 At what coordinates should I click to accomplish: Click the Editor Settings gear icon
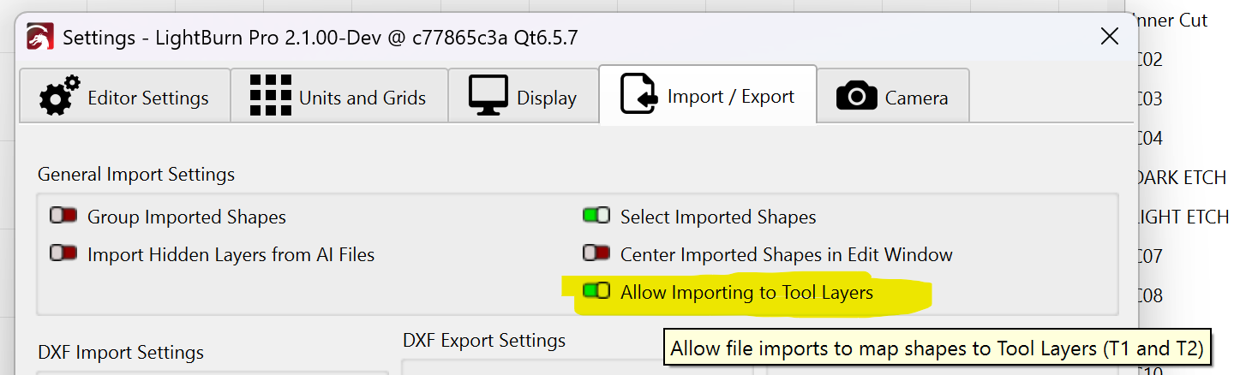point(60,97)
